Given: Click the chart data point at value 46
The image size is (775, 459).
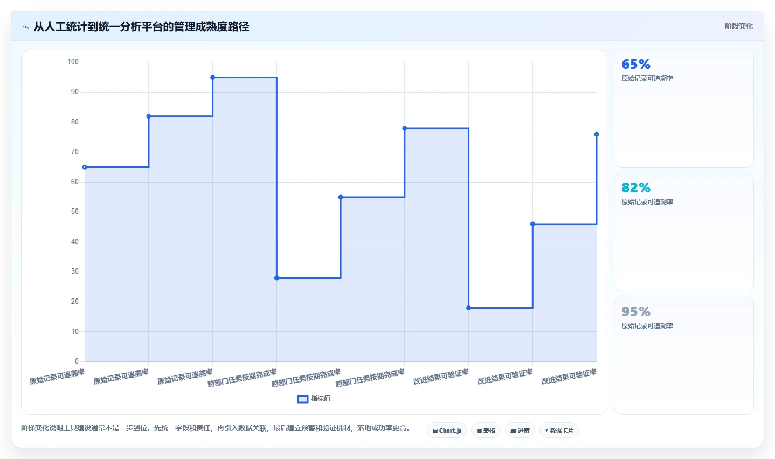Looking at the screenshot, I should coord(532,224).
